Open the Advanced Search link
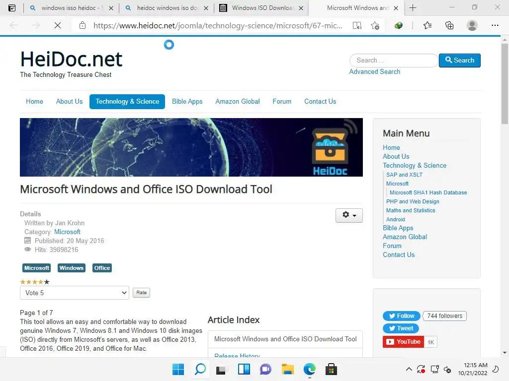Image resolution: width=509 pixels, height=381 pixels. (375, 71)
